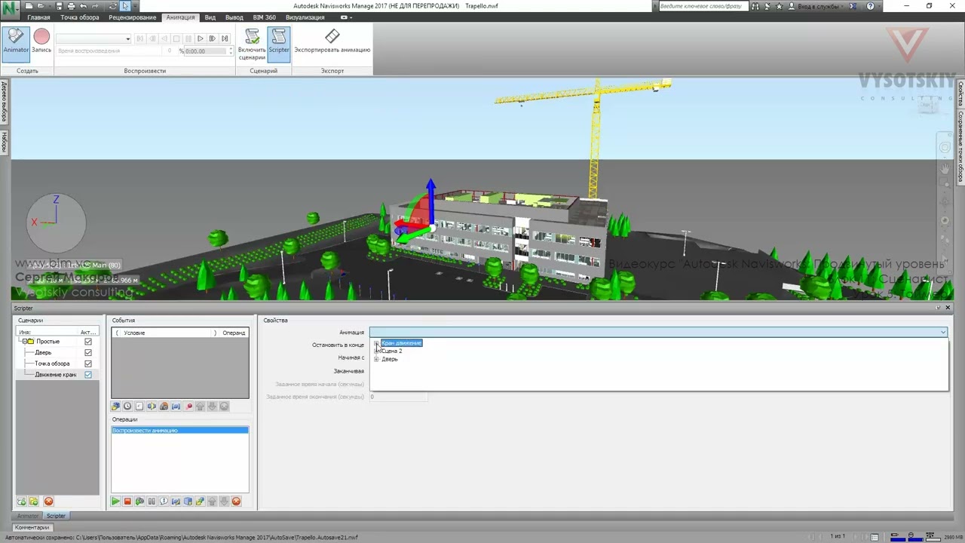Add new script icon under Сценарии
This screenshot has width=965, height=543.
(21, 502)
